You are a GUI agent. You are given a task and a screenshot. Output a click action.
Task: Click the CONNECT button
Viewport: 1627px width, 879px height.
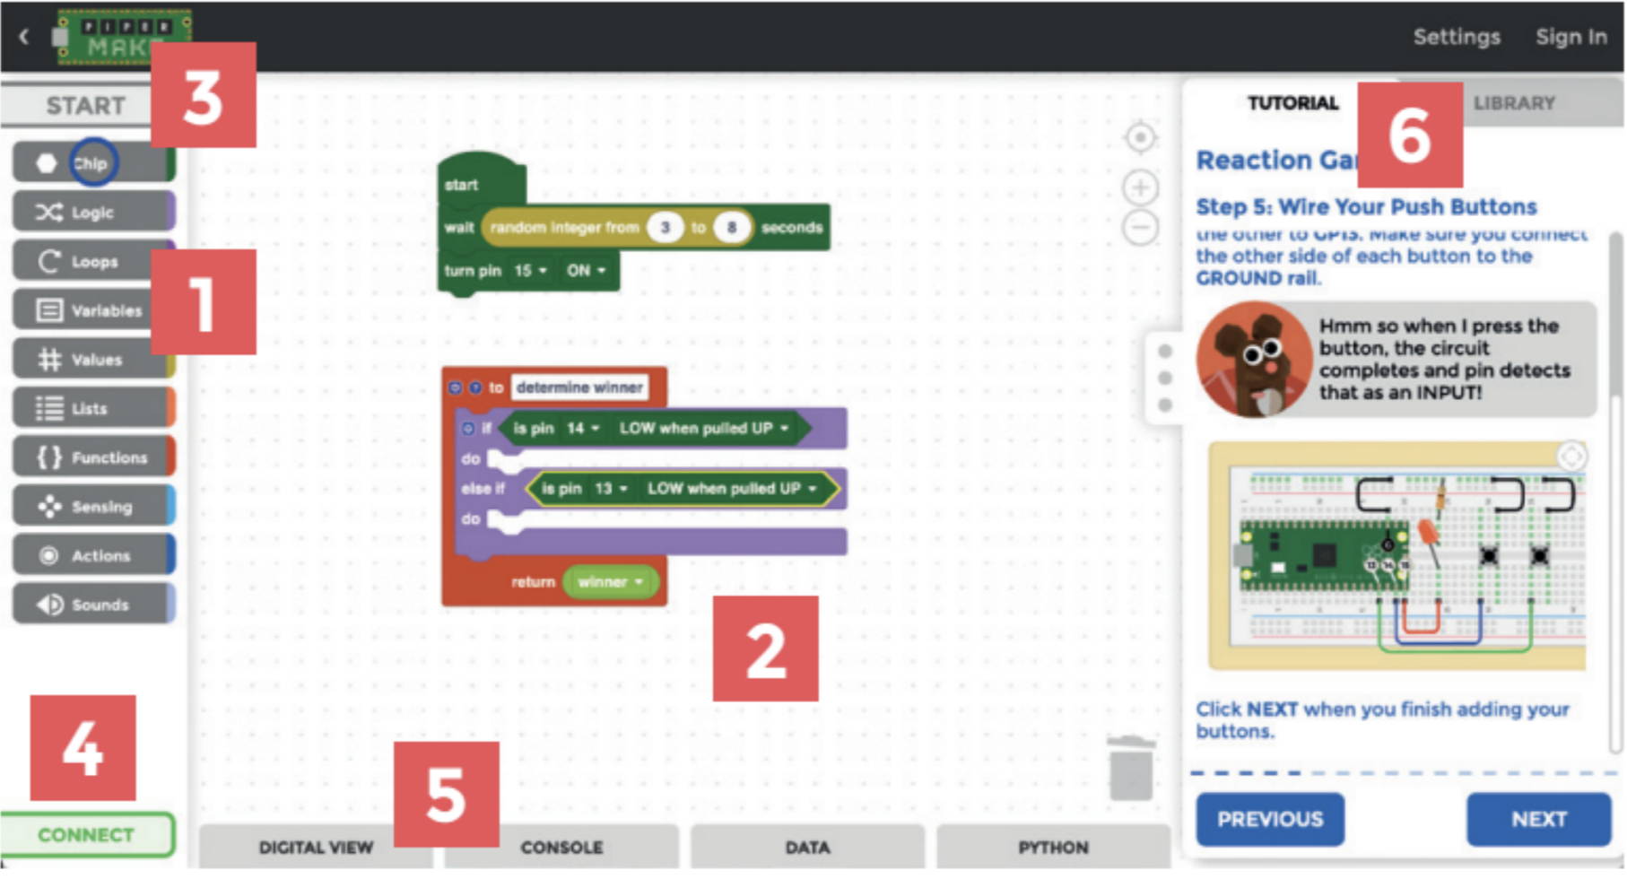coord(86,835)
